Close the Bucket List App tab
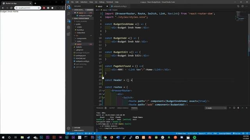 point(30,3)
